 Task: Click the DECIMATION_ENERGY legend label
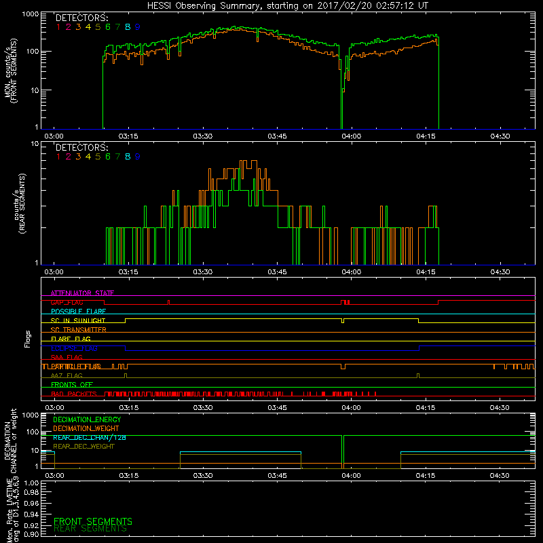tap(87, 419)
